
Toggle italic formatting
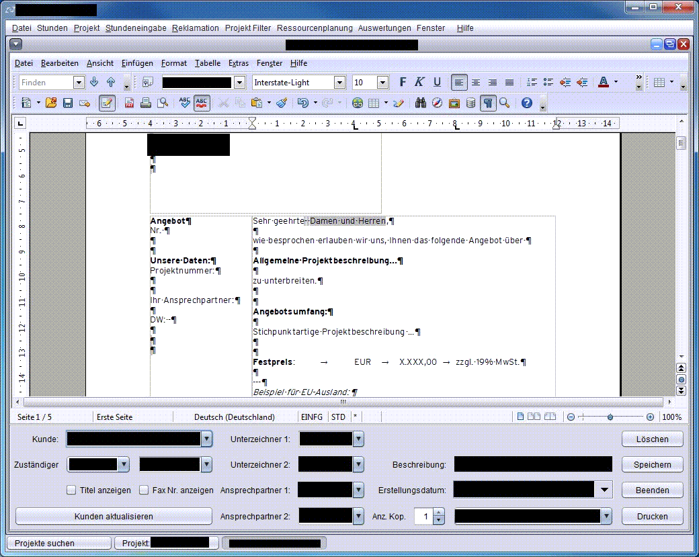(419, 82)
